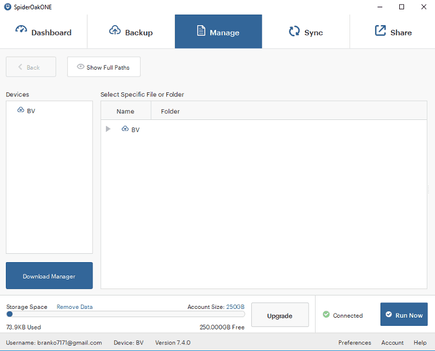Switch to the Backup tab
435x351 pixels.
[x=131, y=32]
